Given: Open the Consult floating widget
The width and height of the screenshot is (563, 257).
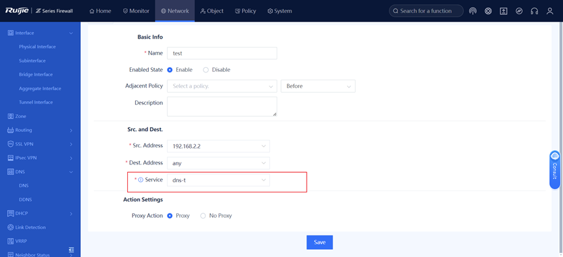Looking at the screenshot, I should point(555,170).
